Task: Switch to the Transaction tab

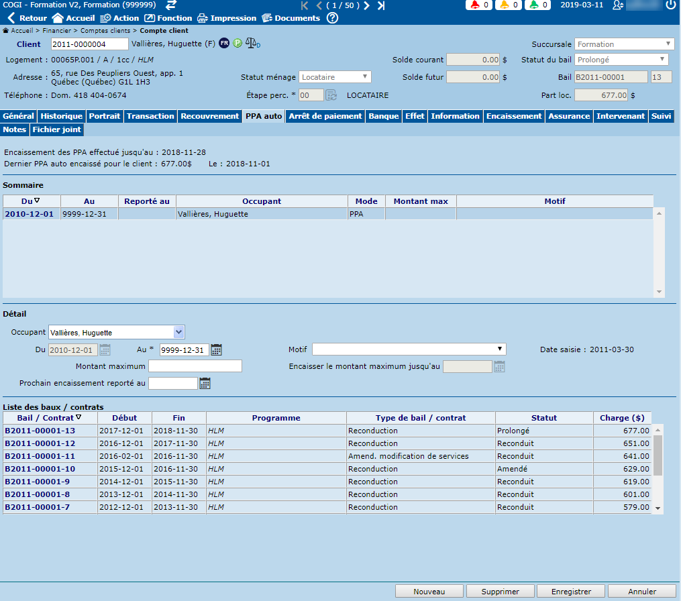Action: [x=150, y=116]
